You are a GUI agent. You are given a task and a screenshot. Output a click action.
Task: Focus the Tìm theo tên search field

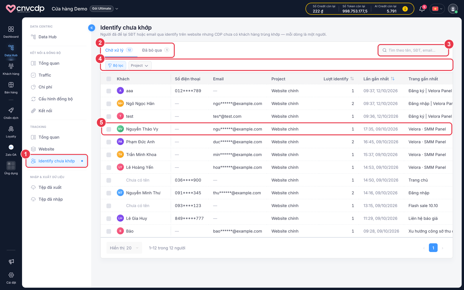413,50
